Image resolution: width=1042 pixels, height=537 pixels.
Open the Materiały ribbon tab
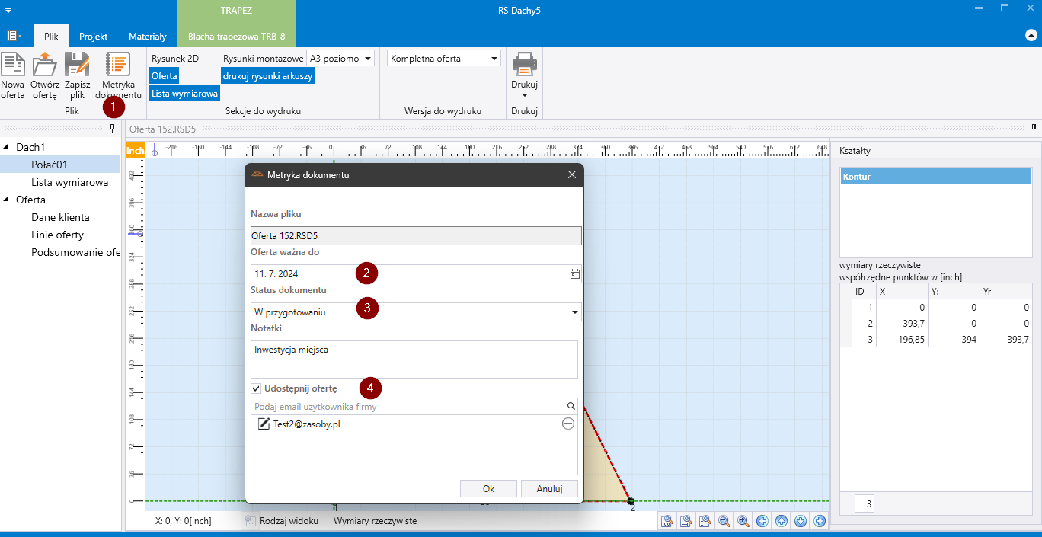click(147, 36)
